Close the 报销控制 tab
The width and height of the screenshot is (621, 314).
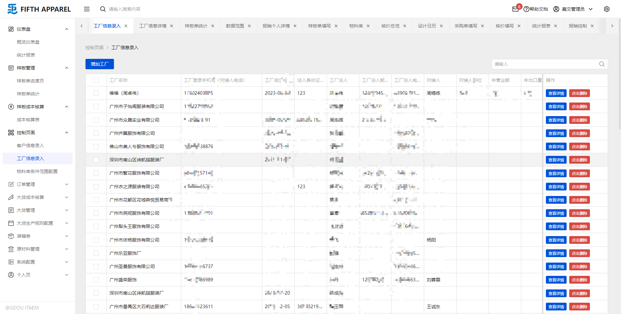click(592, 26)
